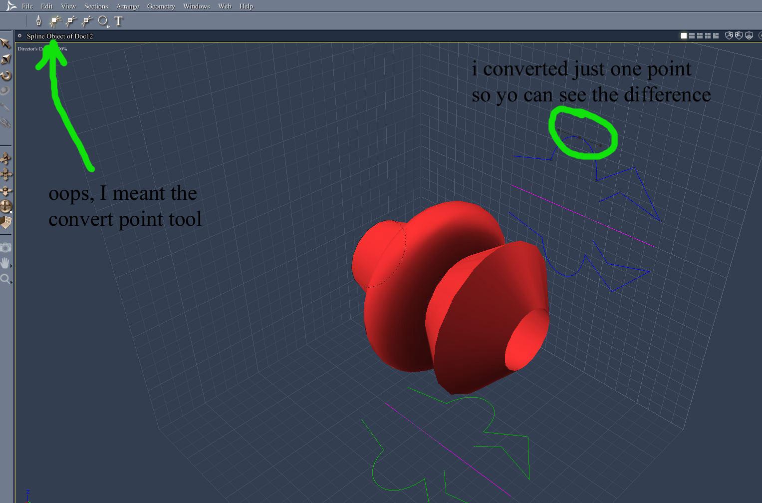Choose the camera tool just below the chain link
762x503 pixels.
(x=5, y=159)
